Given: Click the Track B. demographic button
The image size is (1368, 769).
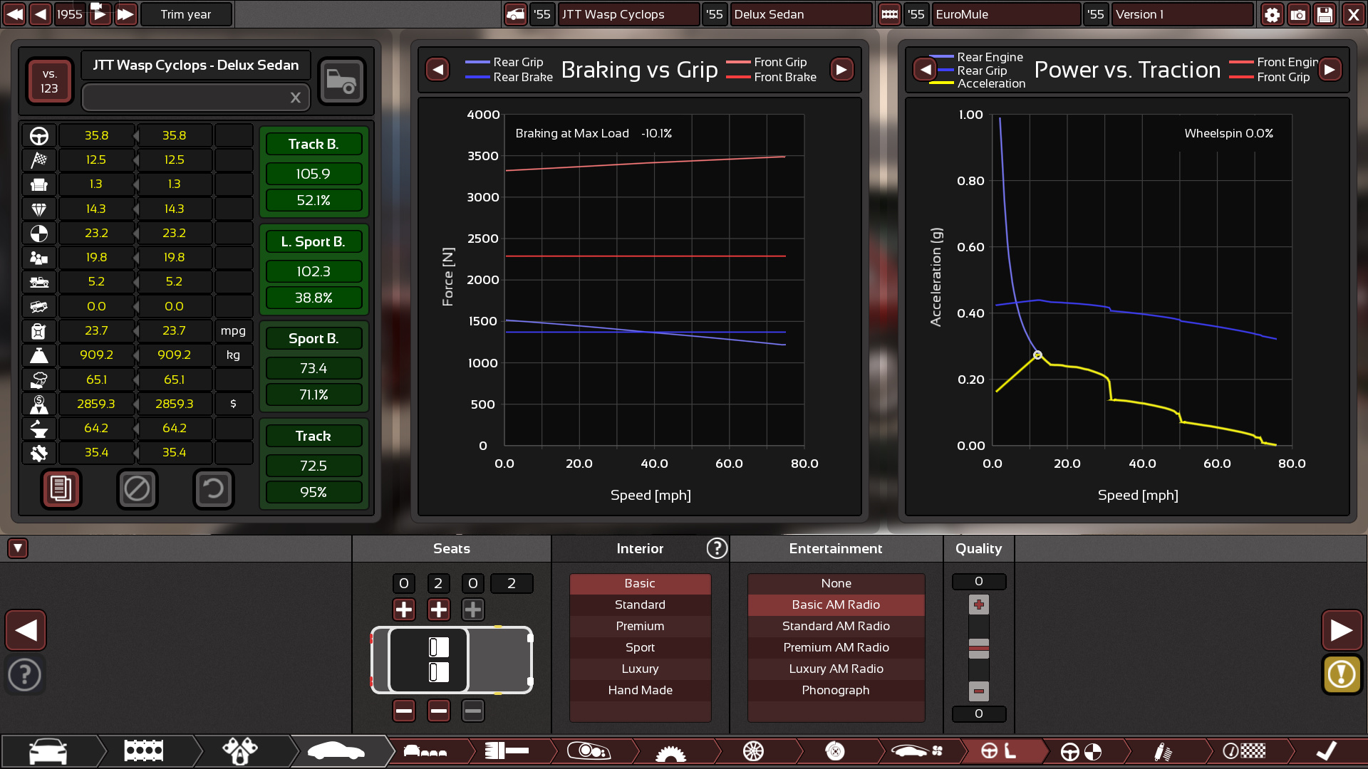Looking at the screenshot, I should (x=313, y=144).
